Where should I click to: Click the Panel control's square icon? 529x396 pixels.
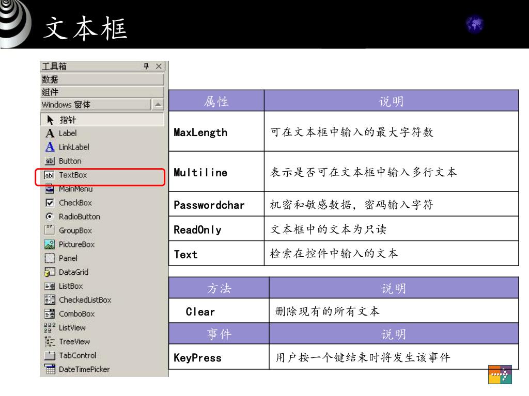(49, 258)
